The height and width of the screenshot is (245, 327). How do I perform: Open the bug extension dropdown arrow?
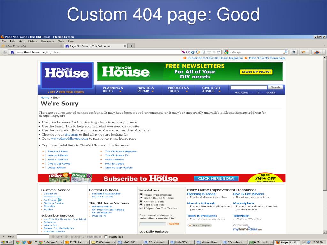click(324, 52)
